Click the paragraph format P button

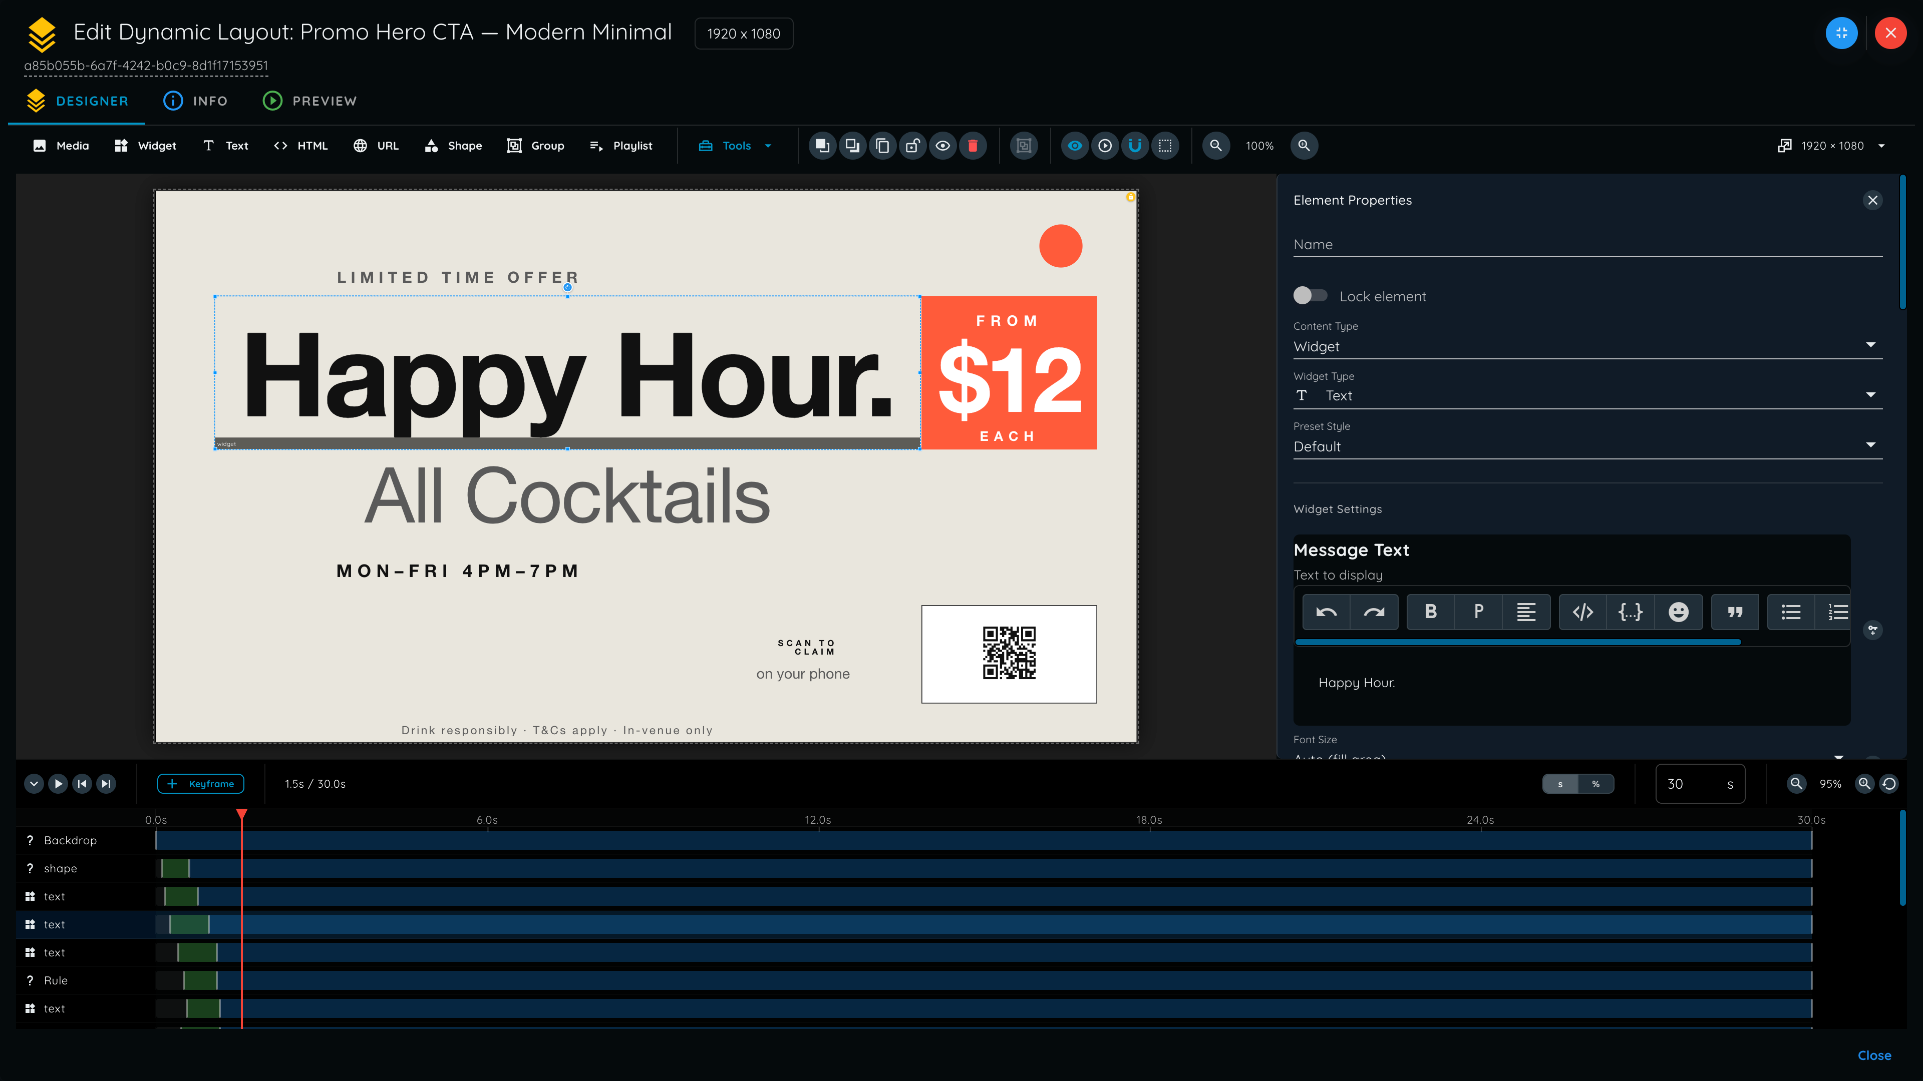tap(1479, 613)
